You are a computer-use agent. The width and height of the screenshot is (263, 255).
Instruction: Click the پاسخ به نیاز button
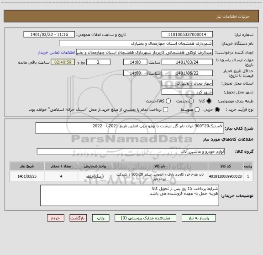199,218
